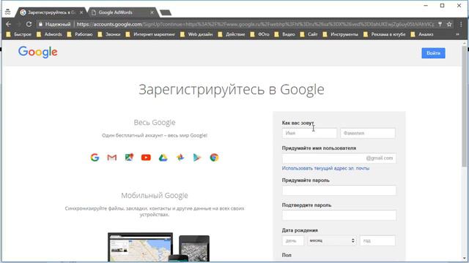Open the Инструменты bookmark folder

pyautogui.click(x=340, y=34)
